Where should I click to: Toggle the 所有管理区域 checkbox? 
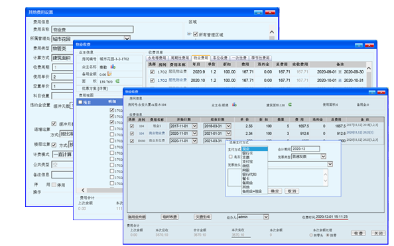[196, 34]
